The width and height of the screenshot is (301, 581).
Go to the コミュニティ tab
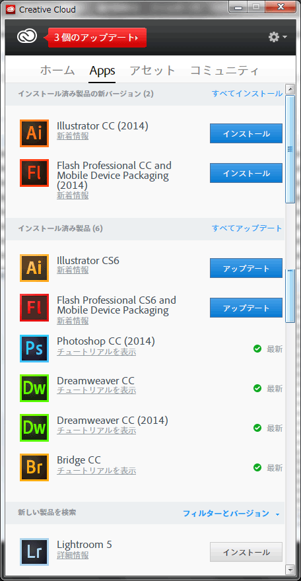[x=224, y=70]
